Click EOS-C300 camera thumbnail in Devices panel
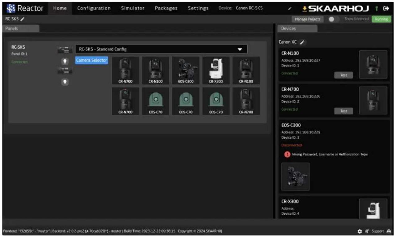This screenshot has height=236, width=394. (295, 177)
